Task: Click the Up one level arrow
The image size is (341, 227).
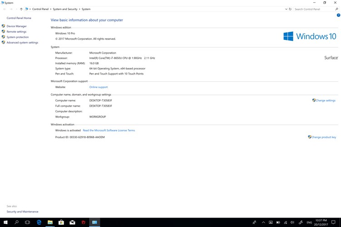Action: 21,9
